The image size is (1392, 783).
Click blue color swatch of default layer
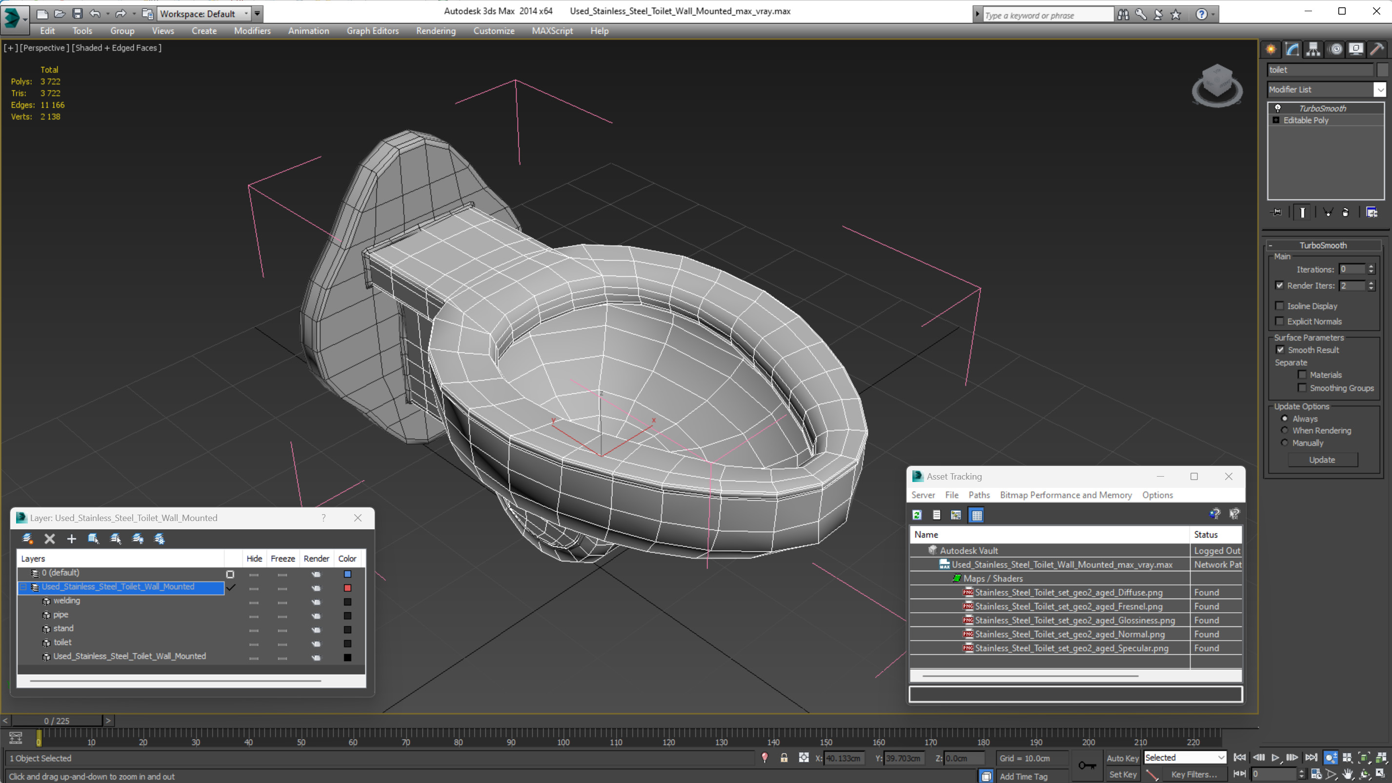pyautogui.click(x=347, y=573)
